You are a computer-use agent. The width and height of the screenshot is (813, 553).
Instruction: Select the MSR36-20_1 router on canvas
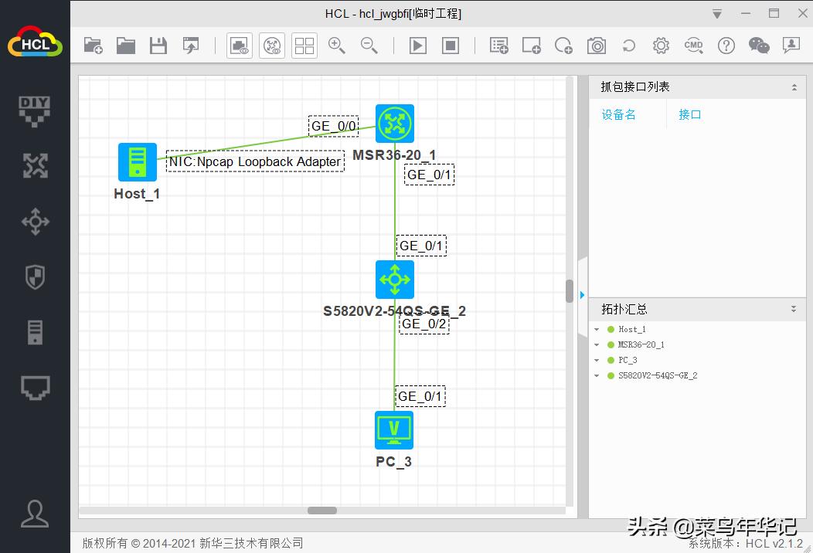point(394,124)
